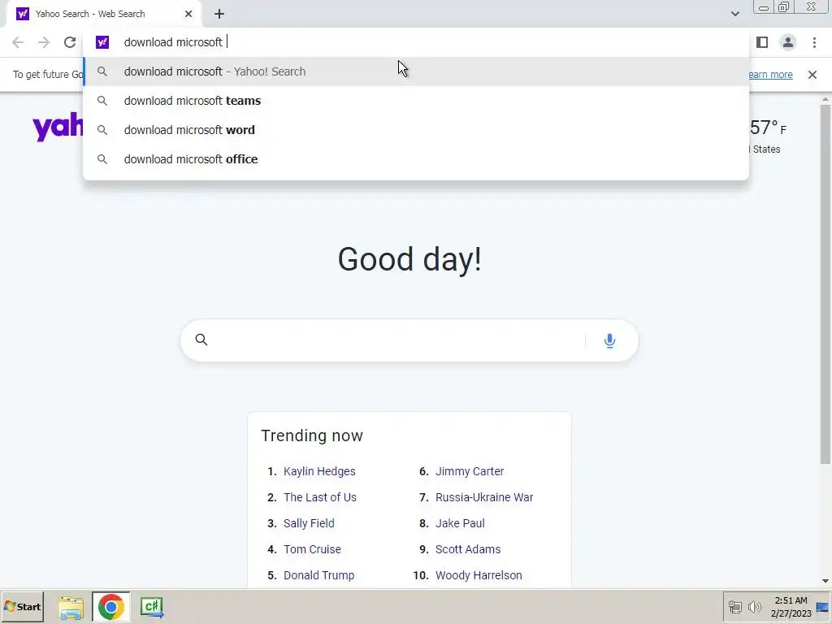Image resolution: width=832 pixels, height=624 pixels.
Task: Click the Yahoo Search browser tab
Action: [104, 14]
